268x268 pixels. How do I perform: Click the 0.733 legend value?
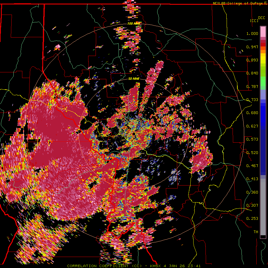pyautogui.click(x=252, y=100)
